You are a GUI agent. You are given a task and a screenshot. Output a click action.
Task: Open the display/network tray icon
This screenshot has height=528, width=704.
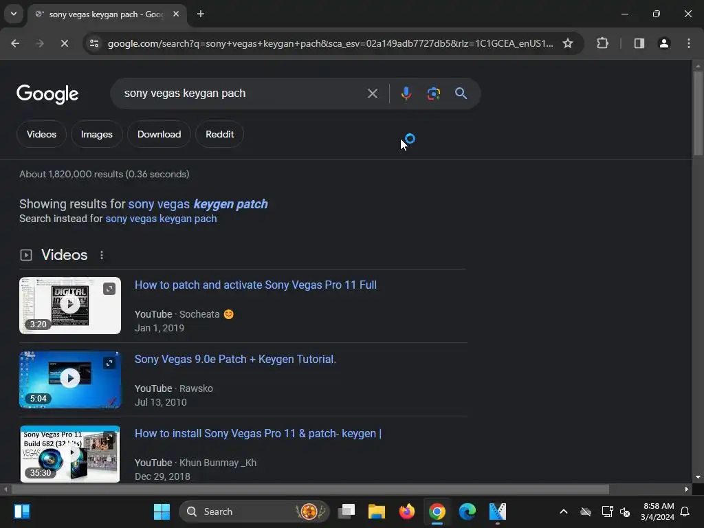(607, 511)
